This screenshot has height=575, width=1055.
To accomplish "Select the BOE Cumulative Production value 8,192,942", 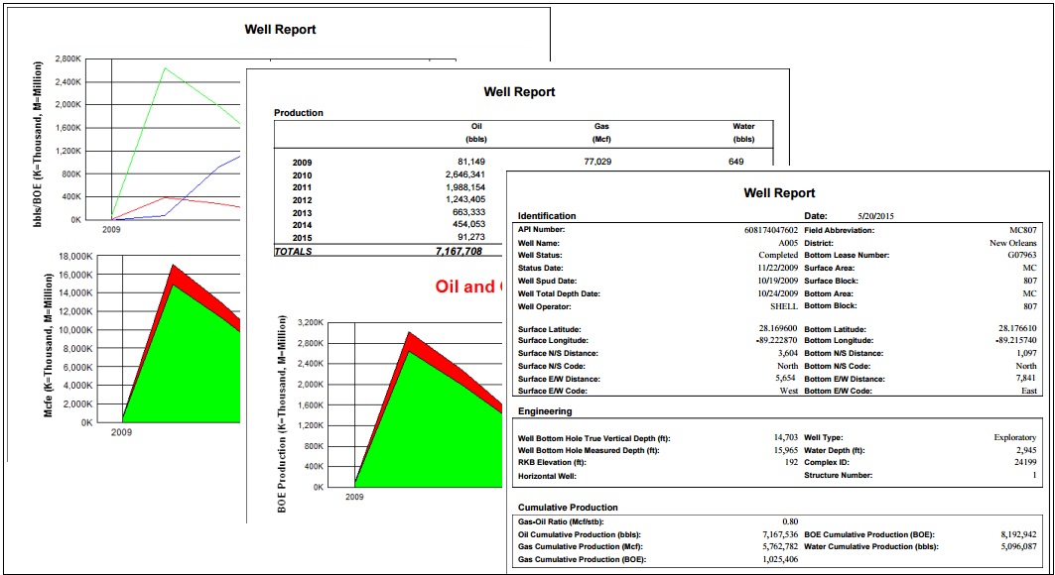I will 1018,534.
